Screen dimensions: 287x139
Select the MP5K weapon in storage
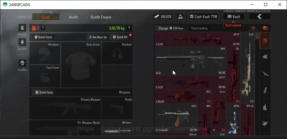pos(233,120)
